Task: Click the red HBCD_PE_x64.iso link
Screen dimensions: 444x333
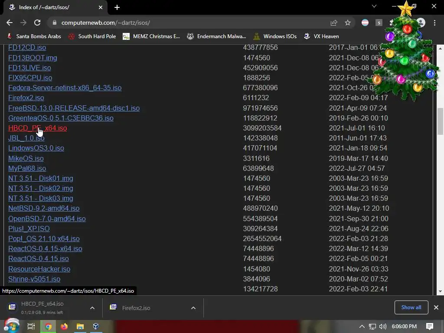Action: 38,128
